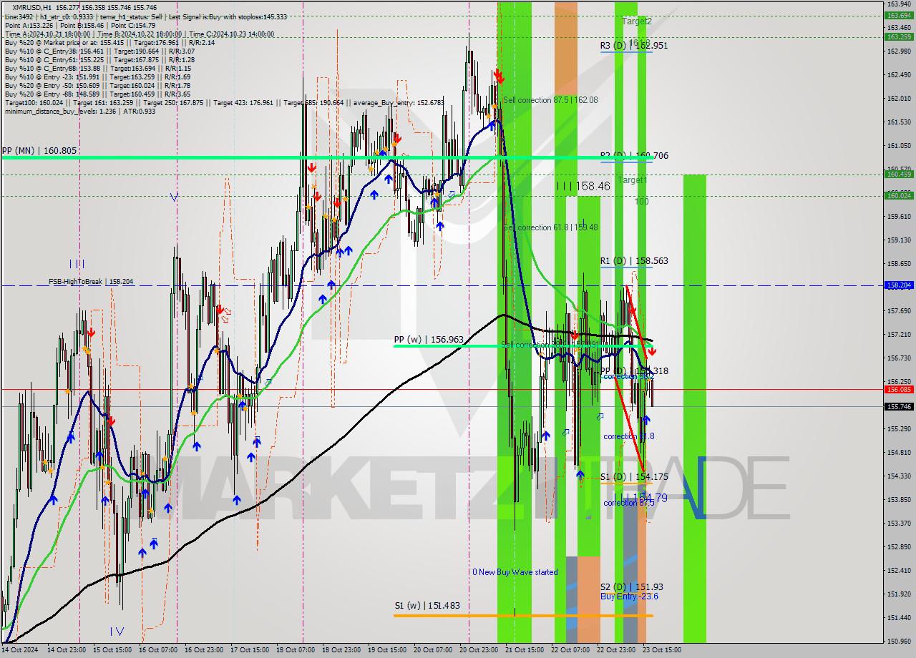Click the '23 Oct 15:00' time label
916x658 pixels.
point(662,651)
